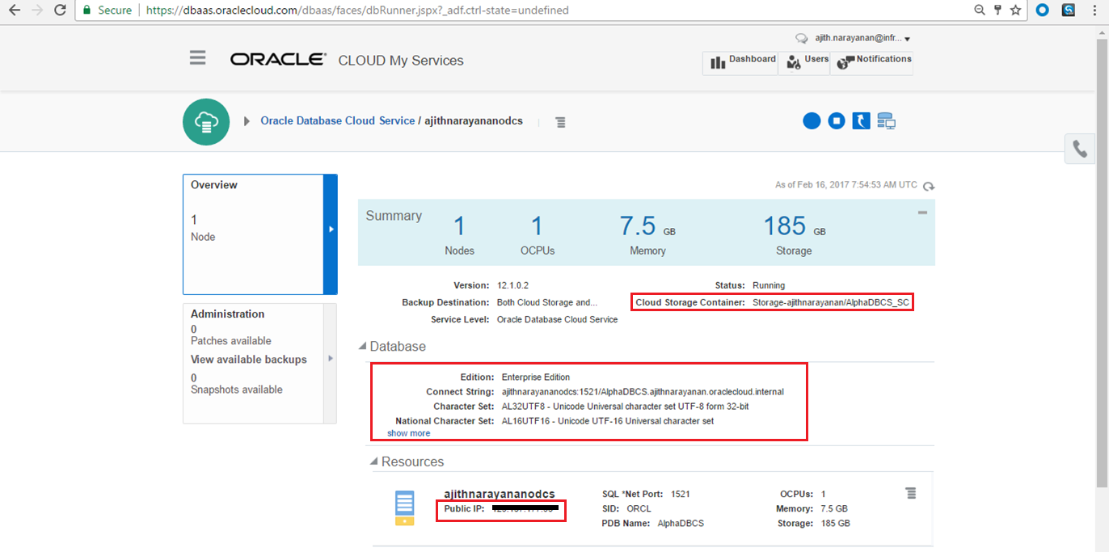Click the address bar URL
Viewport: 1109px width, 552px height.
tap(357, 11)
